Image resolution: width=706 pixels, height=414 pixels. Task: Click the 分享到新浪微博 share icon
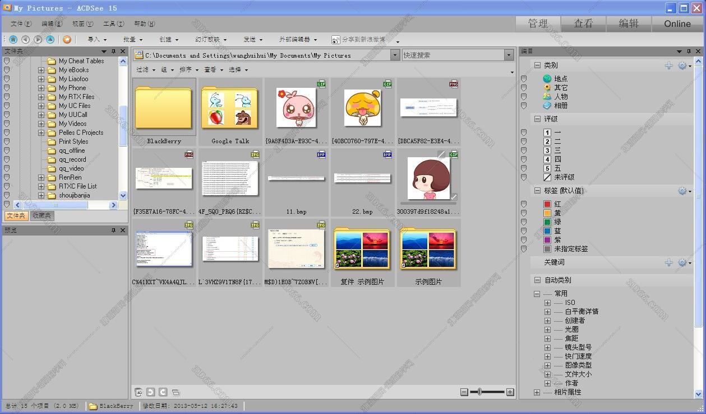tap(335, 40)
